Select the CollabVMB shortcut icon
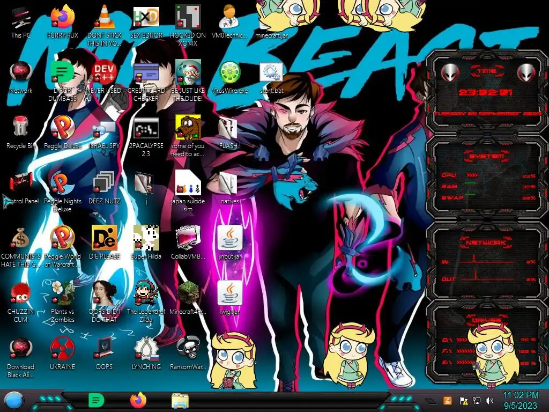Screen dimensions: 549x412 (x=188, y=238)
